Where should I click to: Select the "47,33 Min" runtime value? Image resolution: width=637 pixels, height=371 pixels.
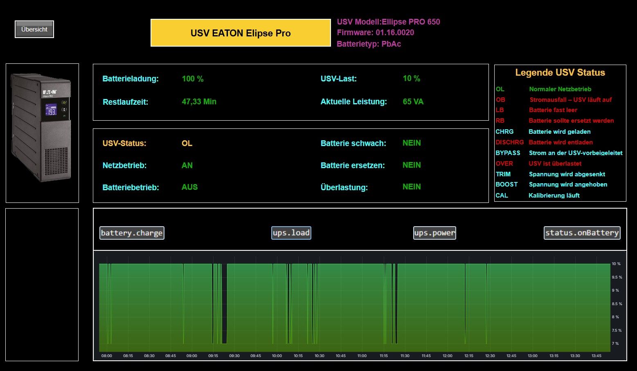tap(199, 101)
